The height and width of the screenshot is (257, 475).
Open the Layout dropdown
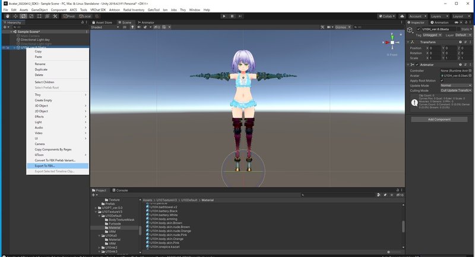461,16
